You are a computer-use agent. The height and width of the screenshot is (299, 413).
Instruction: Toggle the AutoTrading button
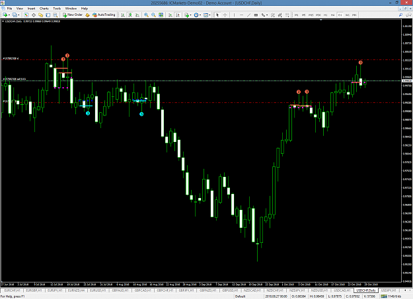pyautogui.click(x=104, y=15)
